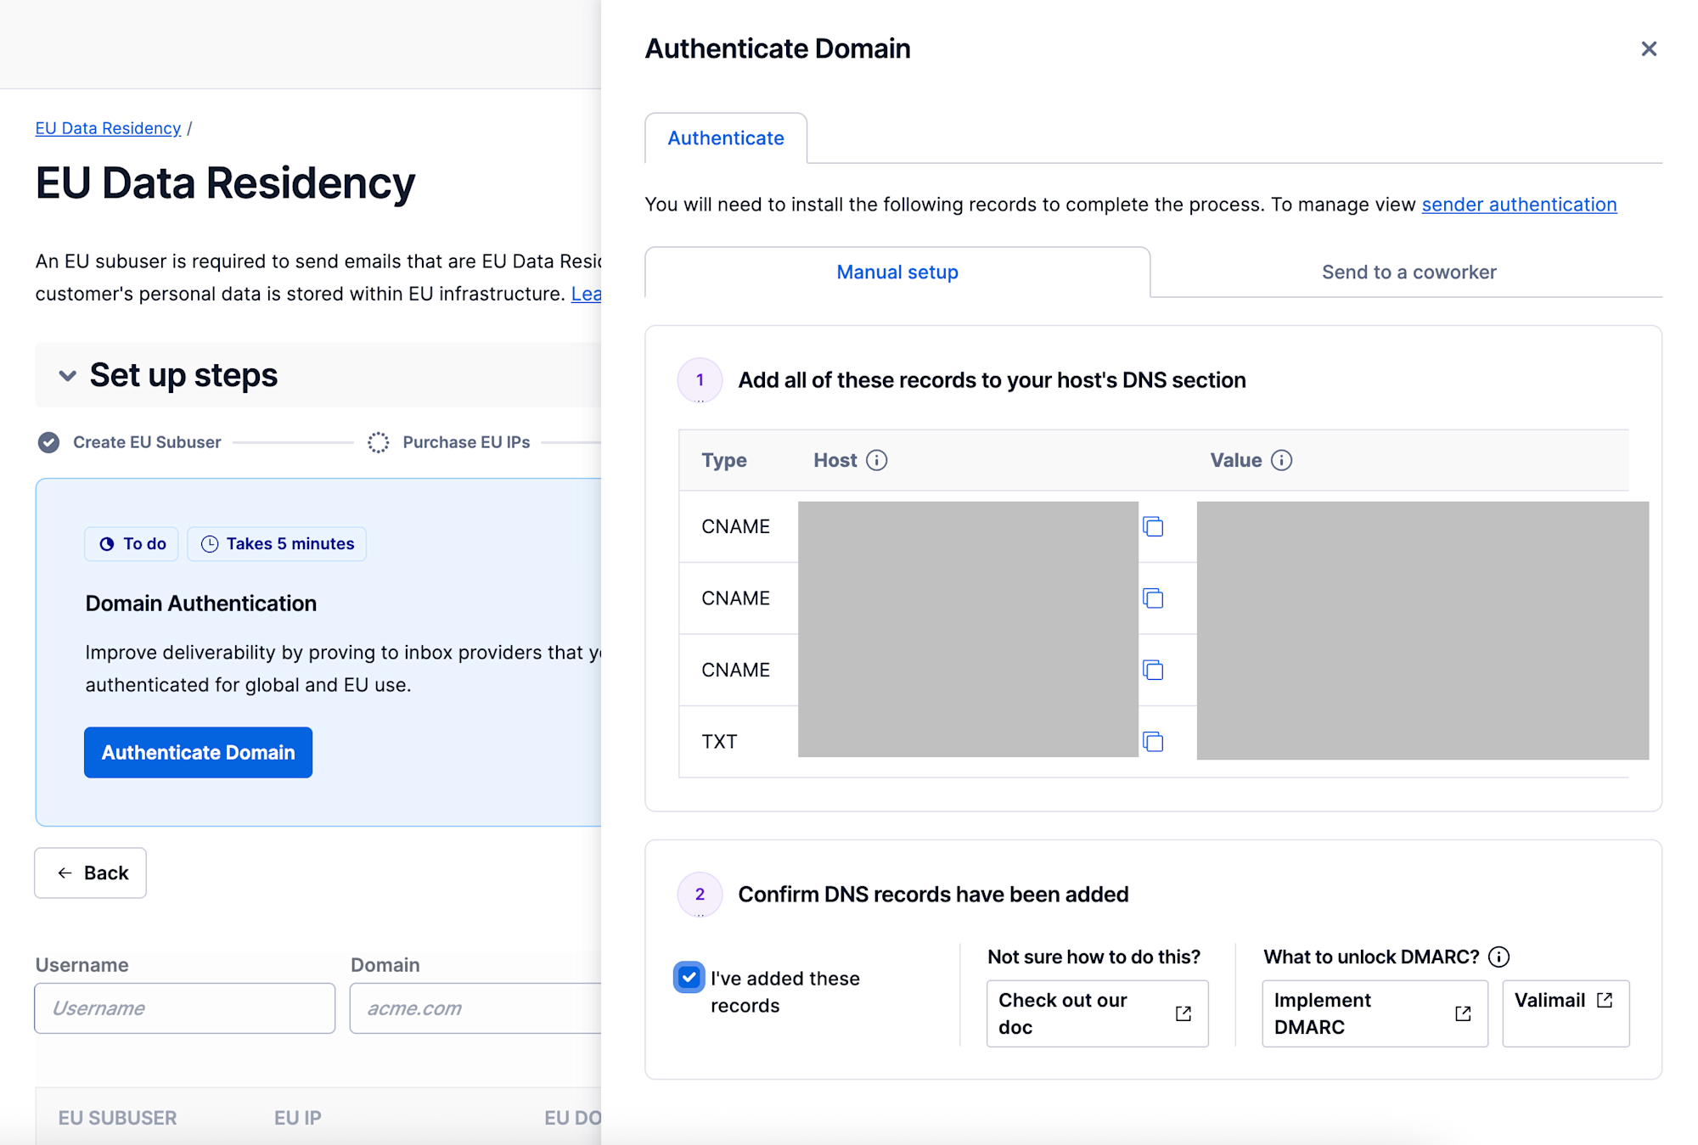1698x1145 pixels.
Task: Click the Back button
Action: (91, 873)
